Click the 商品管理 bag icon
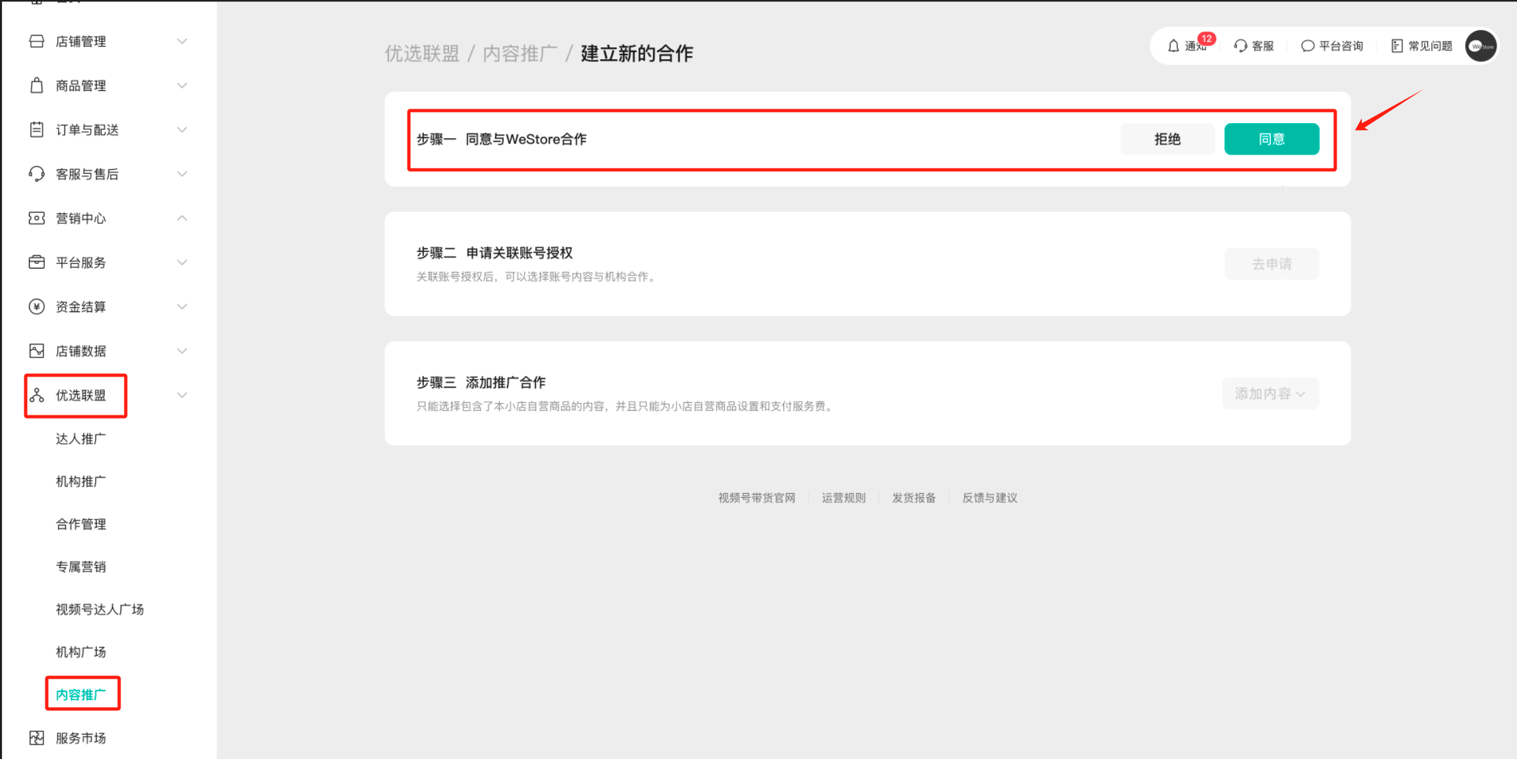This screenshot has height=759, width=1517. [x=37, y=86]
